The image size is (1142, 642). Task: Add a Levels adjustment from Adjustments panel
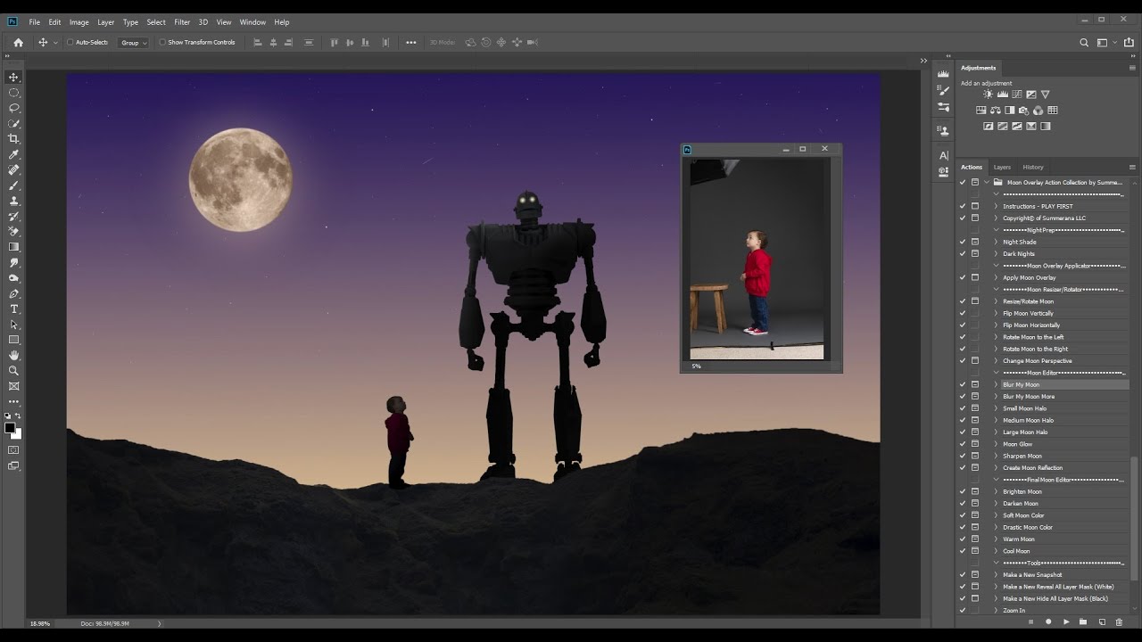click(x=1003, y=95)
